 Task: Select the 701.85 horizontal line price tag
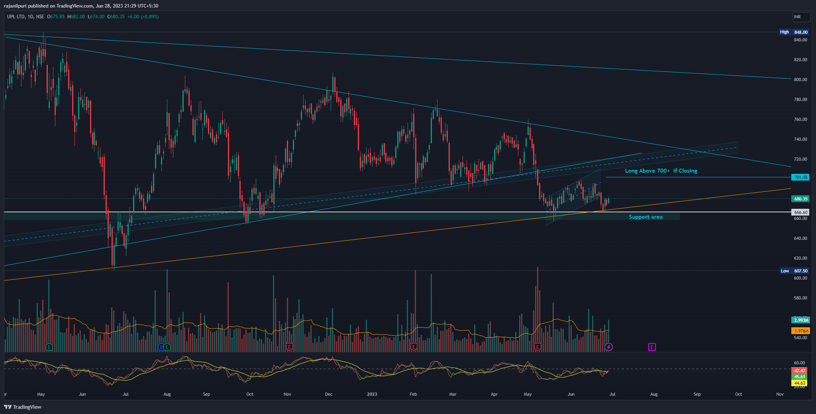[800, 177]
